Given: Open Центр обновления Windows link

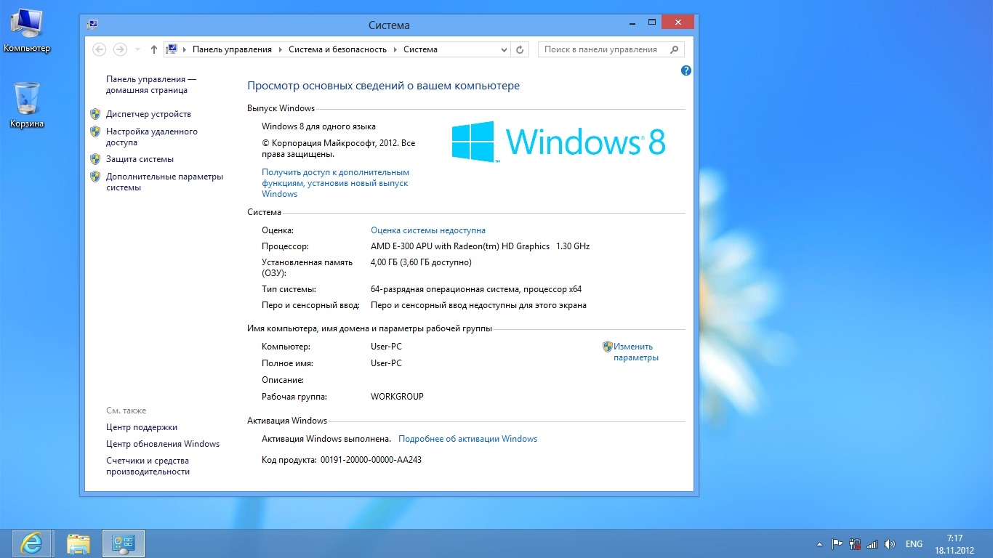Looking at the screenshot, I should pos(163,444).
